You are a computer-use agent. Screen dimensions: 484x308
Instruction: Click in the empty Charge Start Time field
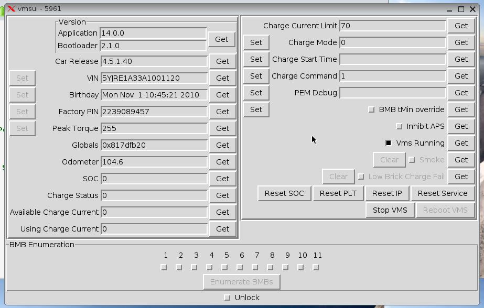click(x=393, y=59)
